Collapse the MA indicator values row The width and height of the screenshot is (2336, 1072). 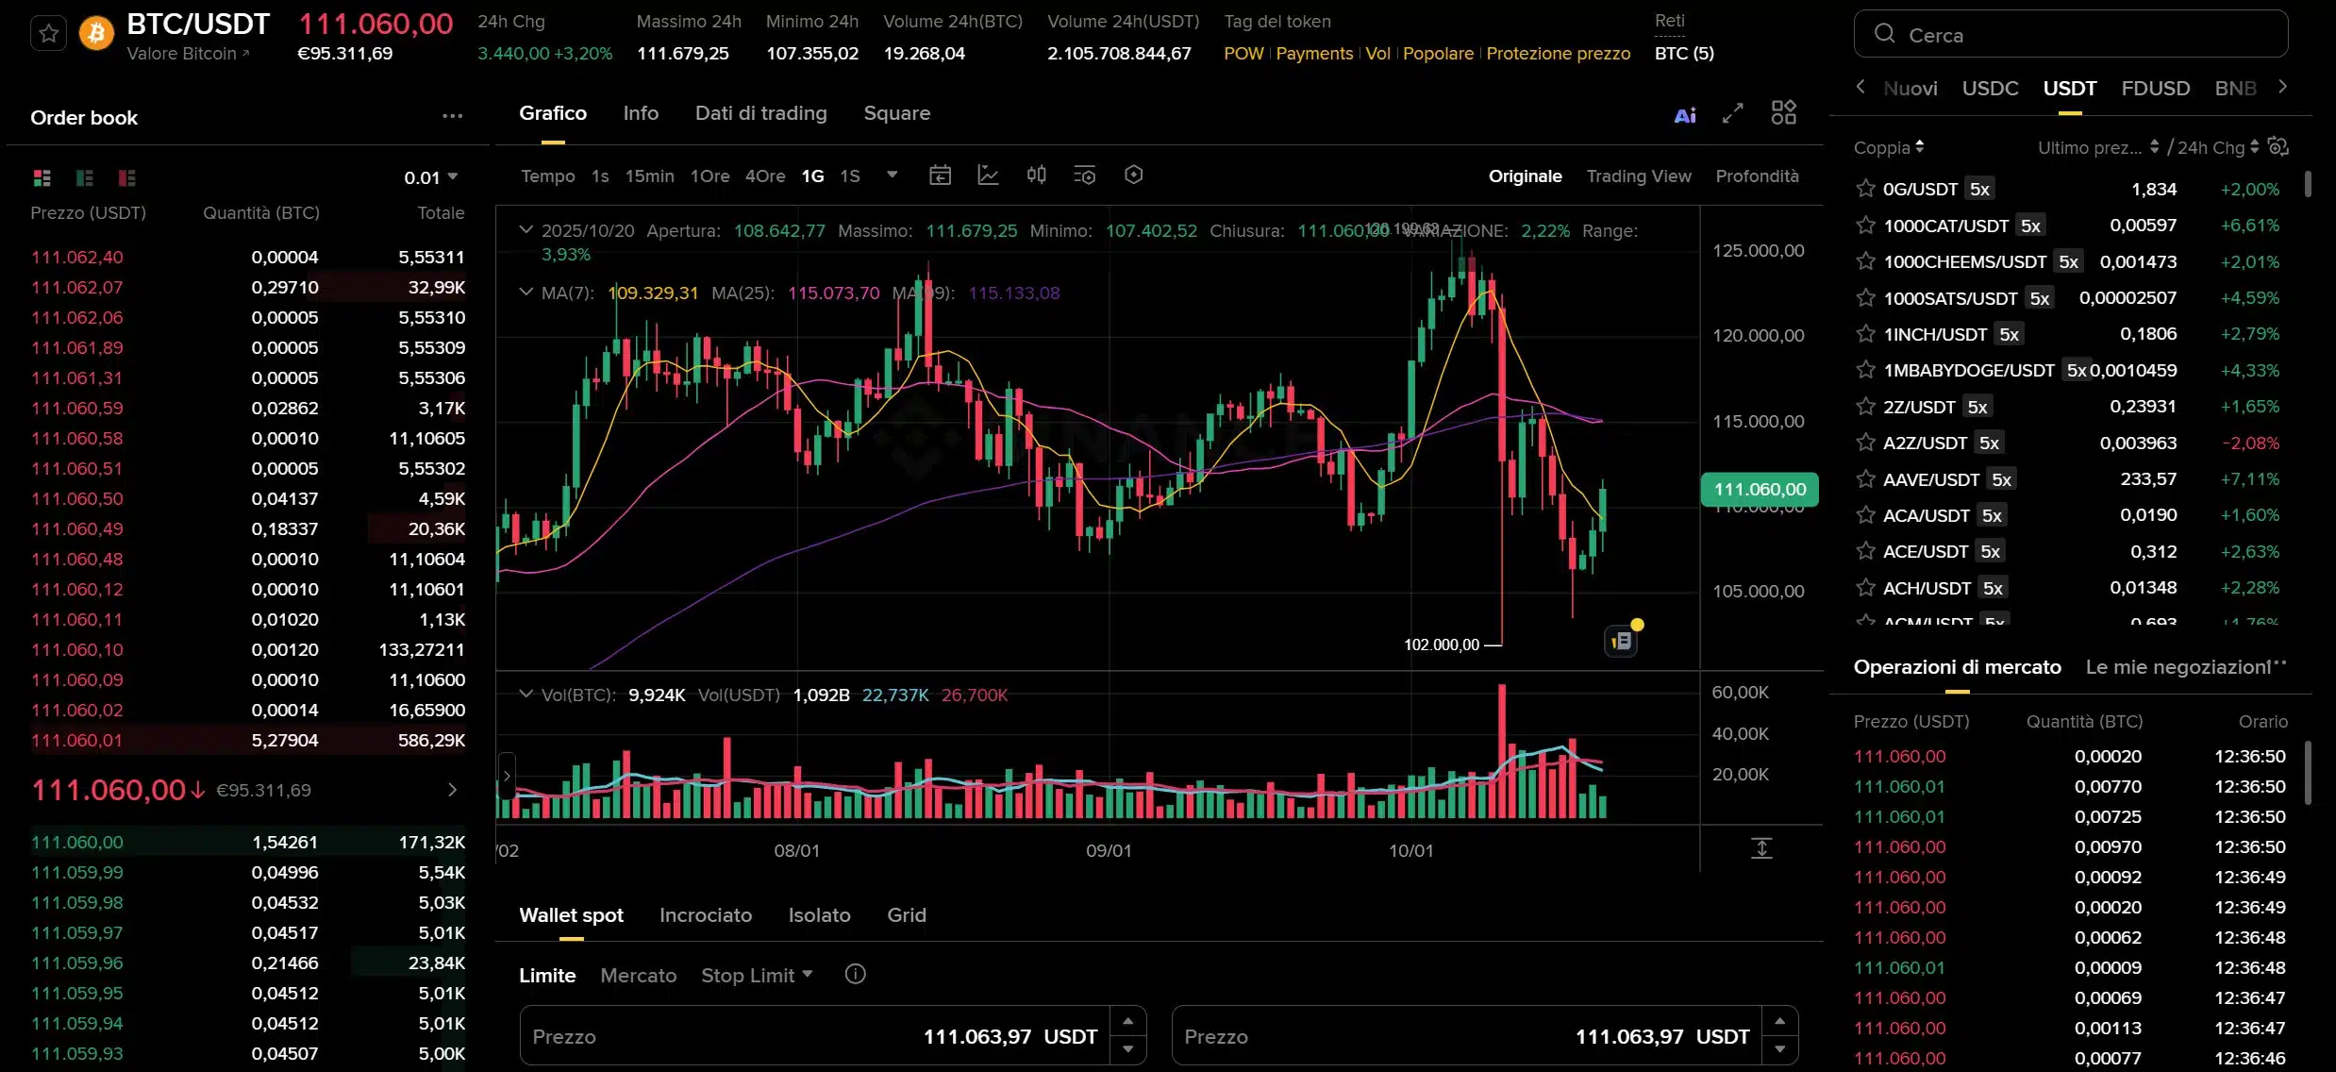[526, 293]
